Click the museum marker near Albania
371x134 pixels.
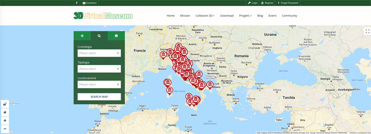(x=210, y=85)
